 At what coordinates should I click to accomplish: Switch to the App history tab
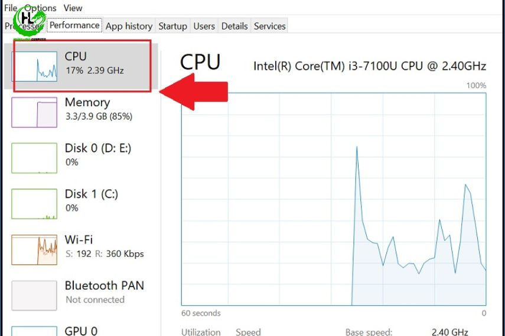[x=129, y=26]
